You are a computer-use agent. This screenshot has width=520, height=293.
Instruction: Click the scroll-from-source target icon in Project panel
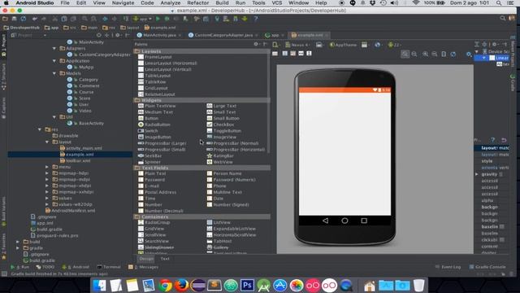click(98, 35)
